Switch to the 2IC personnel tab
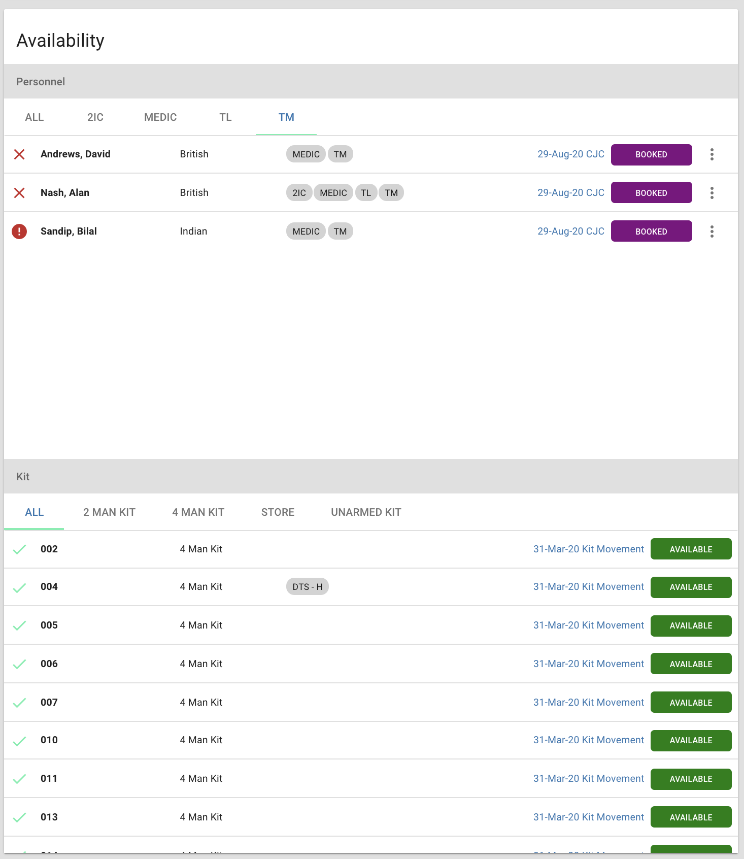Viewport: 744px width, 859px height. (95, 117)
